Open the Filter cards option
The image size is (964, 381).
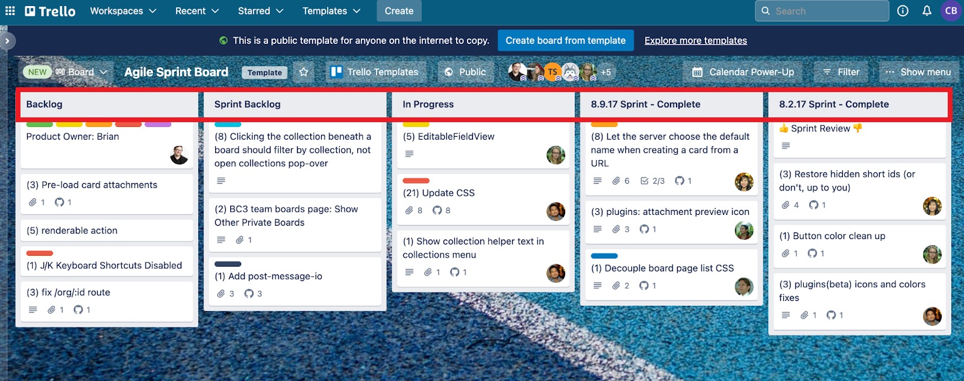pyautogui.click(x=841, y=72)
